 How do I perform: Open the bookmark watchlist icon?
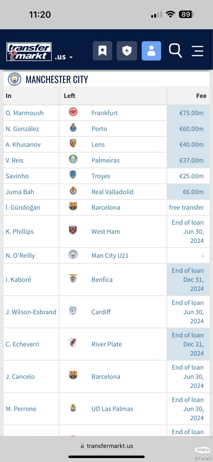[x=102, y=51]
